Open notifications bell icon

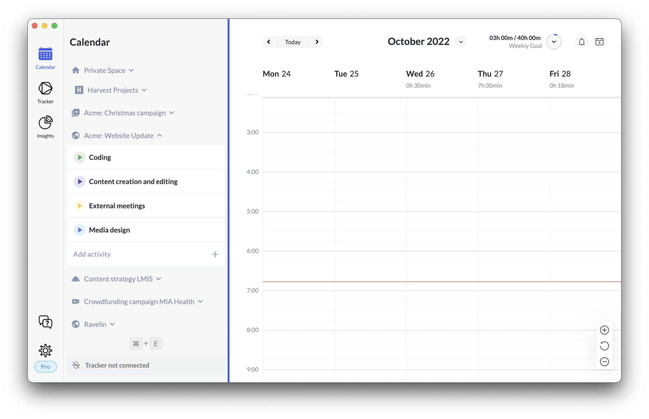[x=582, y=42]
